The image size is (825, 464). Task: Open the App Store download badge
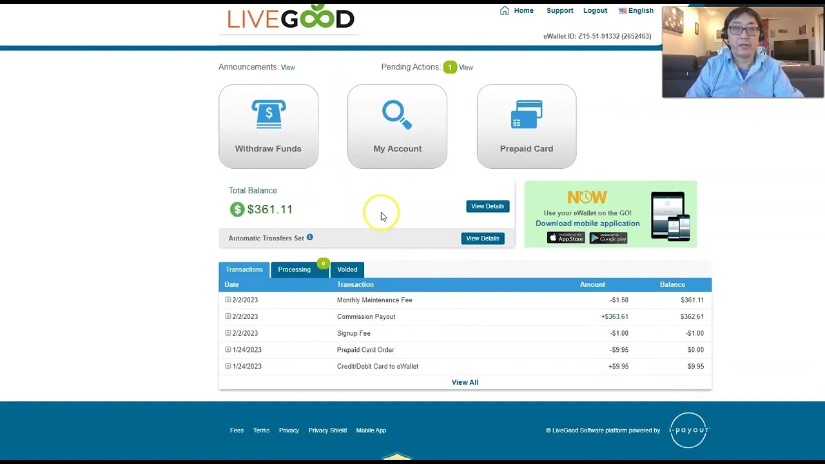coord(566,238)
